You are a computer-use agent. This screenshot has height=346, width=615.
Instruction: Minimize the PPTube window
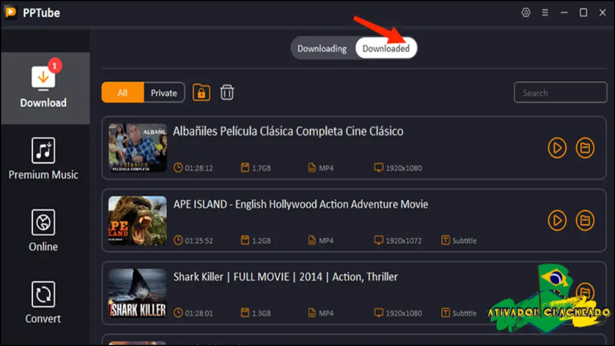[564, 13]
